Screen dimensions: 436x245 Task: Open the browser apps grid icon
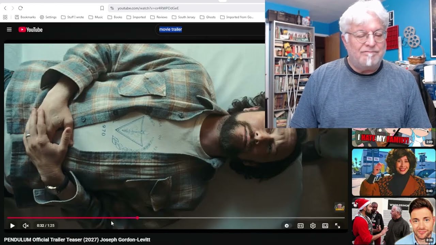[x=5, y=17]
